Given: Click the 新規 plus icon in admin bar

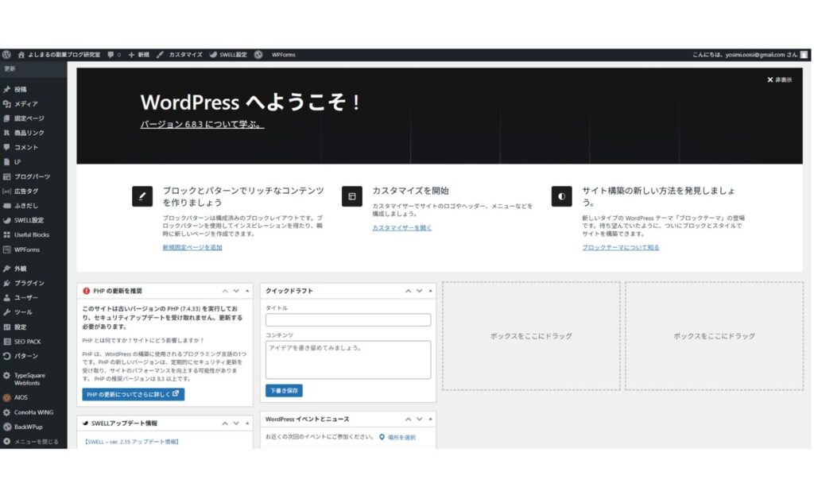Looking at the screenshot, I should click(x=131, y=55).
